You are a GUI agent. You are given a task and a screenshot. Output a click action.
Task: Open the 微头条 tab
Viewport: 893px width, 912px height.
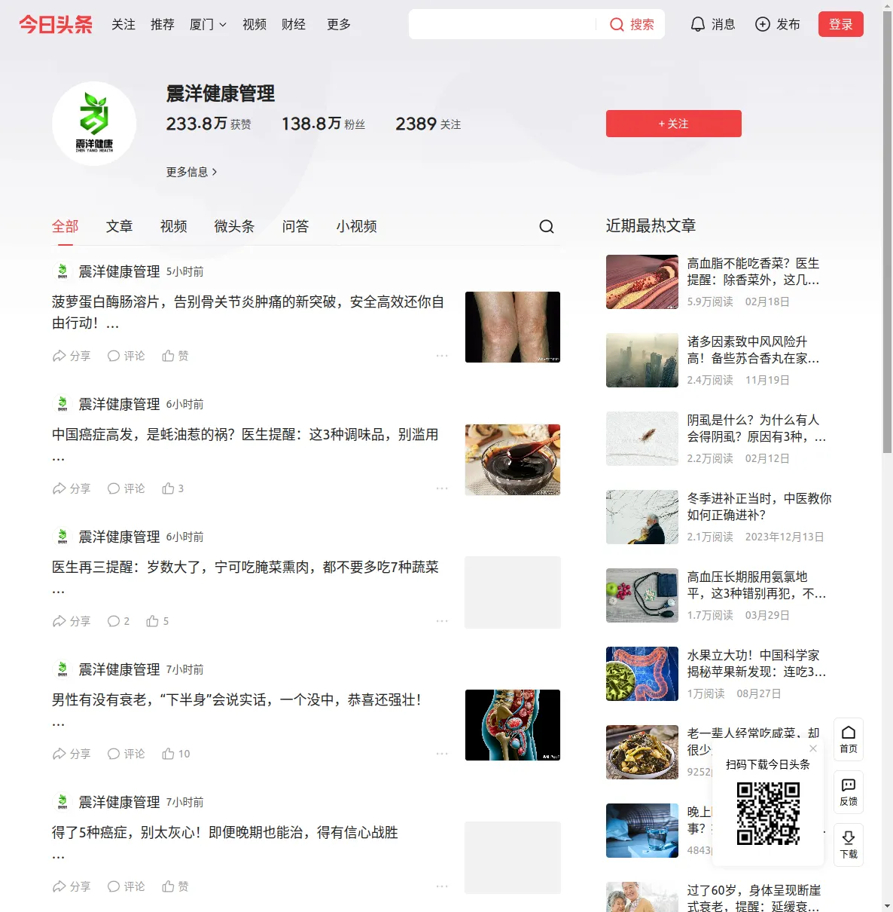point(234,226)
